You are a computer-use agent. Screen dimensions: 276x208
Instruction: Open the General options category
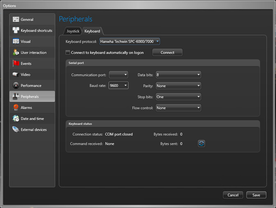click(32, 19)
